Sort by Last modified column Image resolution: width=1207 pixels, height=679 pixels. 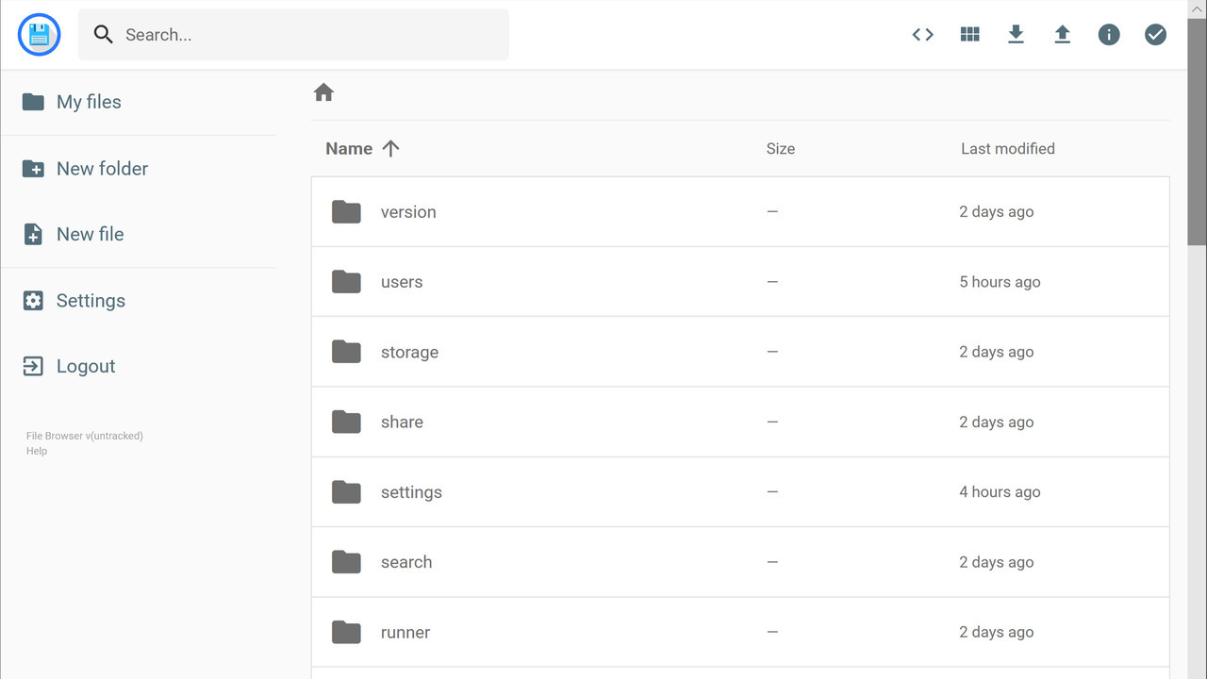[1007, 148]
